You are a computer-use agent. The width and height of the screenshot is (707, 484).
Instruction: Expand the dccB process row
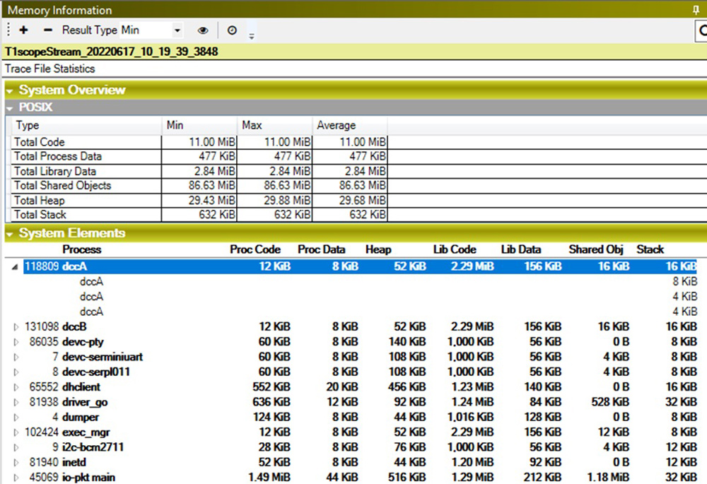[17, 326]
